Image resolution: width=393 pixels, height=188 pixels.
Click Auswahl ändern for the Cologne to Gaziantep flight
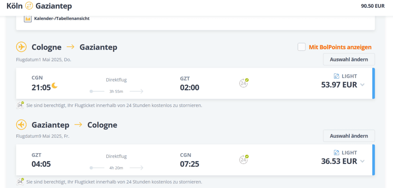(349, 59)
